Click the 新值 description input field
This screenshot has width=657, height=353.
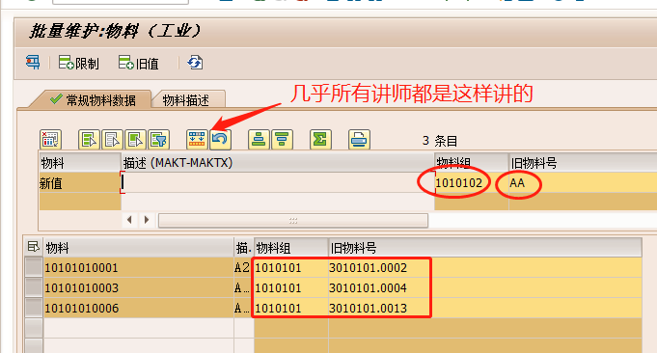tap(278, 182)
